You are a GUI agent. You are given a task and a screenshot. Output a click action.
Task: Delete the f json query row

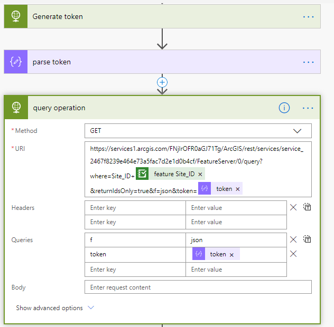pyautogui.click(x=293, y=239)
